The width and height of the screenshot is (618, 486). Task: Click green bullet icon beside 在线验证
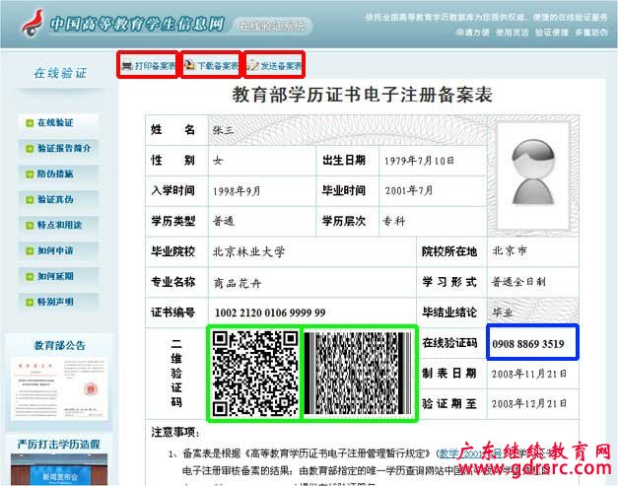(30, 123)
